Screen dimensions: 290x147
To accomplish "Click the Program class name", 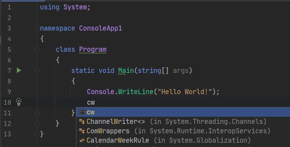I will tap(93, 49).
